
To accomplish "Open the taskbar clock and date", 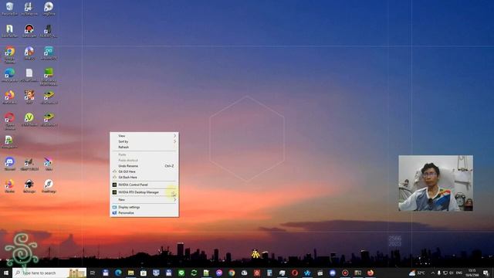I will [x=472, y=273].
